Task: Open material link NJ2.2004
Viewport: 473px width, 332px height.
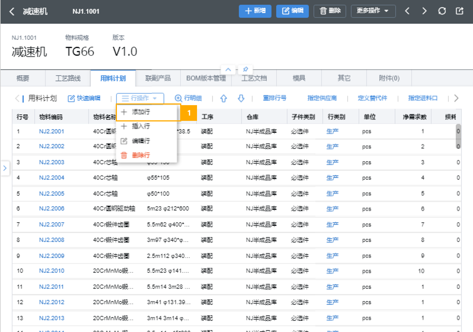Action: 51,178
